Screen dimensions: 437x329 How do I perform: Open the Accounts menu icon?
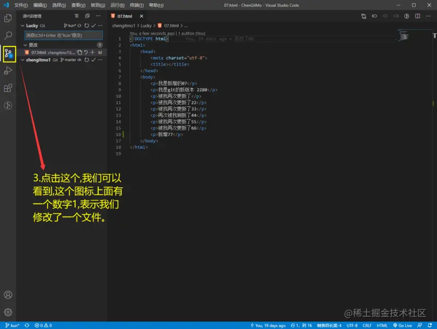tap(8, 295)
